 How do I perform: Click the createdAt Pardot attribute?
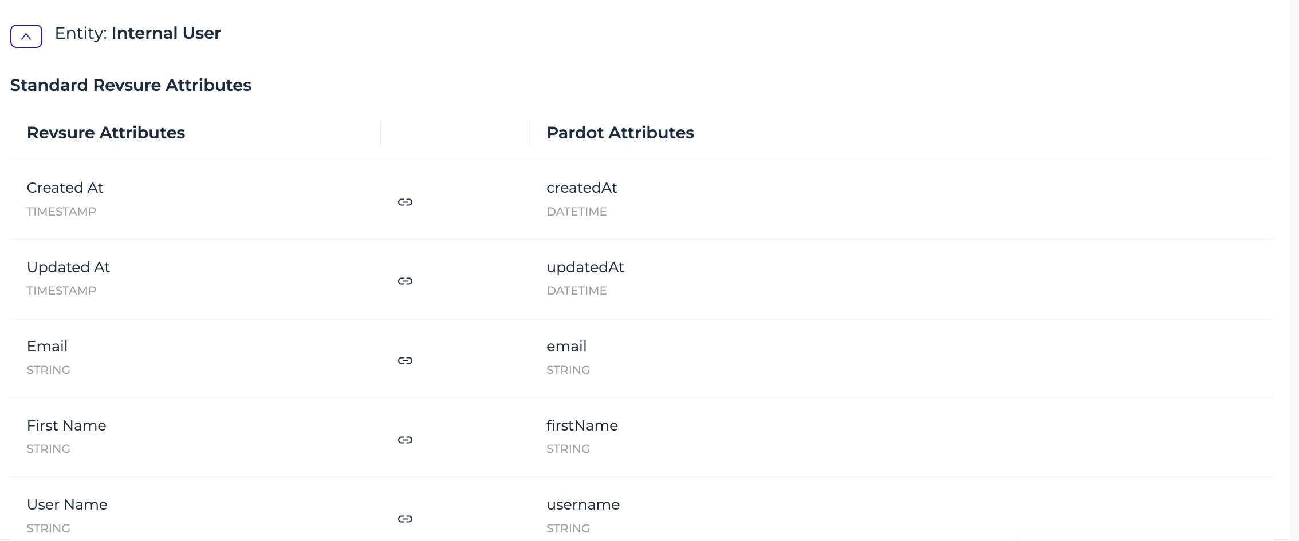pos(582,188)
